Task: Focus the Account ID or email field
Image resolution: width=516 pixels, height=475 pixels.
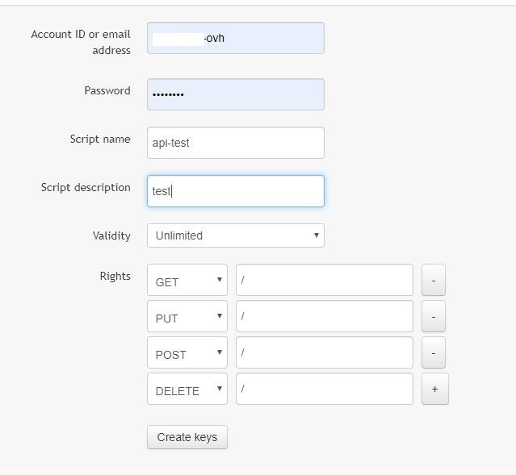Action: (235, 38)
